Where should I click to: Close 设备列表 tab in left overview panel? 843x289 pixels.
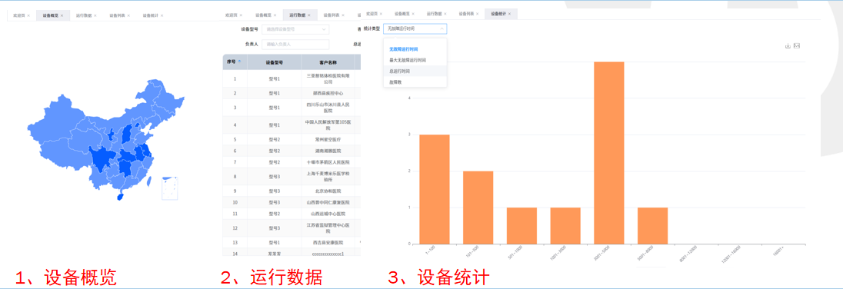point(128,15)
